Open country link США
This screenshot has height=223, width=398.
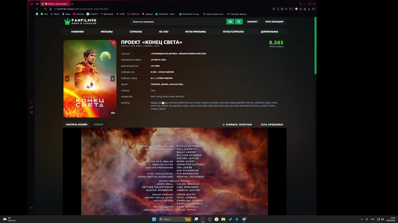pos(153,90)
